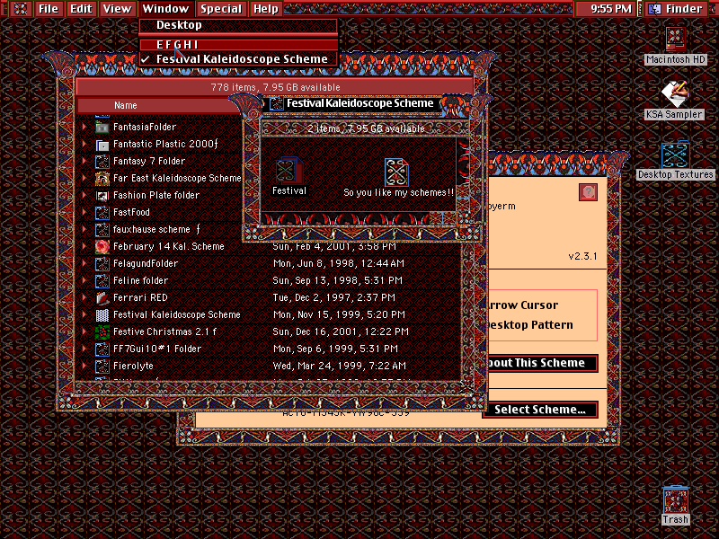
Task: Open the Help menu
Action: [x=266, y=9]
